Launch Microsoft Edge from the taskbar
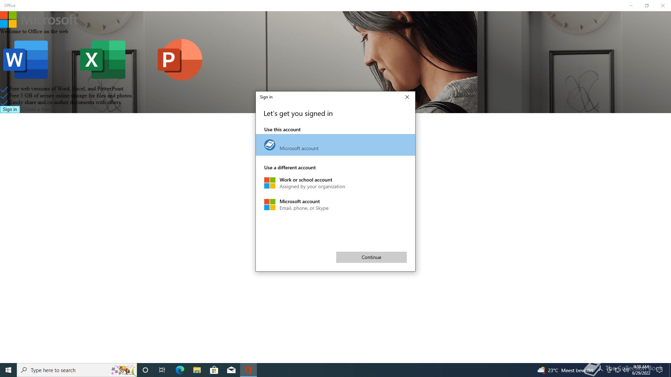Viewport: 671px width, 377px height. (180, 370)
